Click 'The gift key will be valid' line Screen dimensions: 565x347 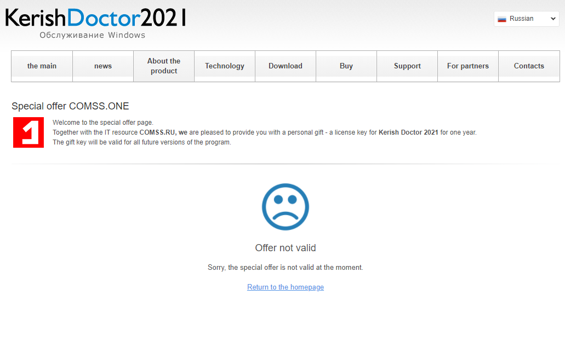tap(142, 142)
